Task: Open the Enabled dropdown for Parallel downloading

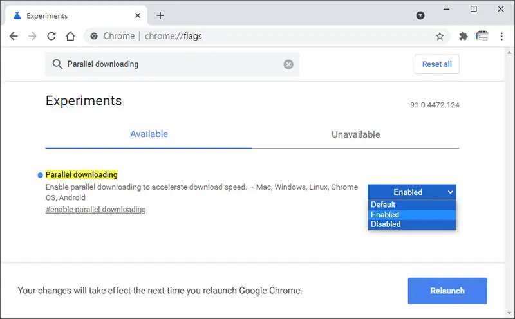Action: point(412,192)
